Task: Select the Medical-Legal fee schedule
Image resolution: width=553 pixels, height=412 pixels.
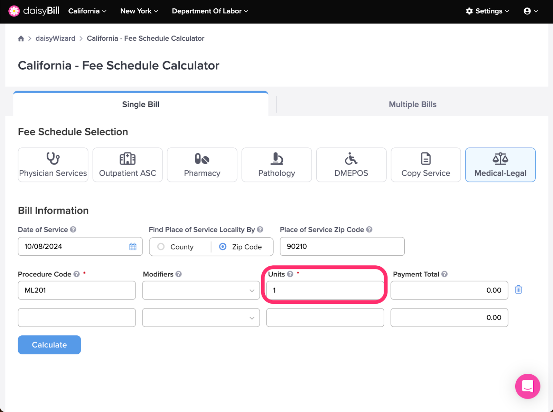Action: coord(500,165)
